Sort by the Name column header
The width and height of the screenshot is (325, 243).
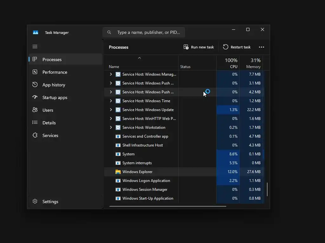(x=114, y=67)
